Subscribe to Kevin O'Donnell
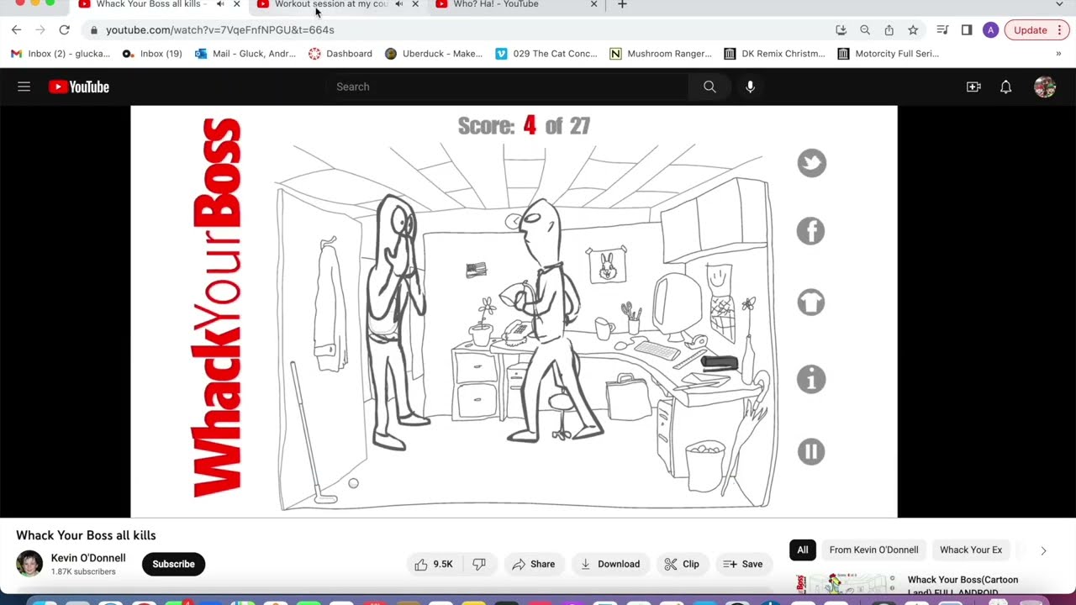Viewport: 1076px width, 605px height. [x=173, y=564]
